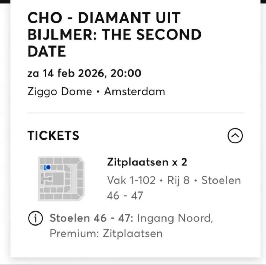Select the blue highlighted Vak 1-102 section

click(x=47, y=168)
